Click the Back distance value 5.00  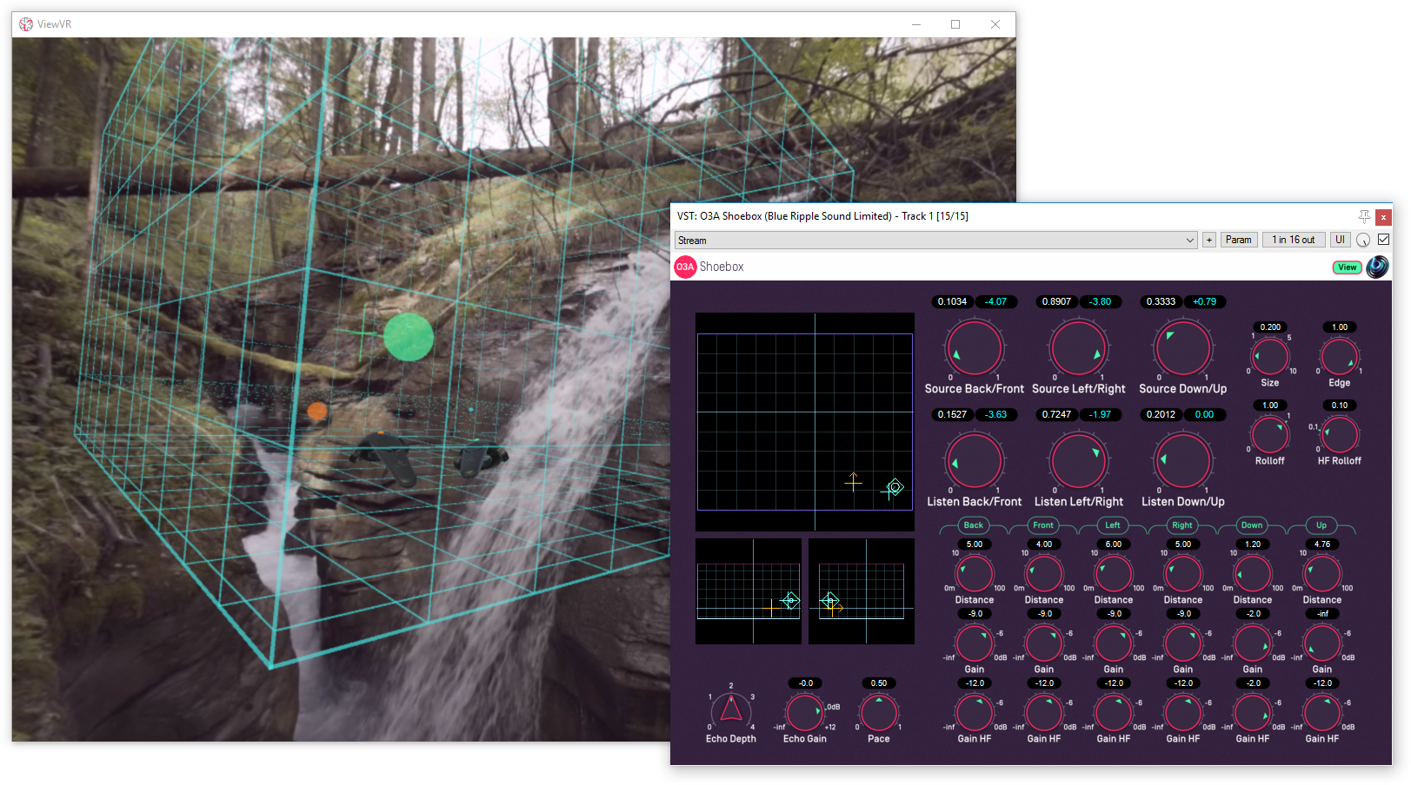click(974, 544)
